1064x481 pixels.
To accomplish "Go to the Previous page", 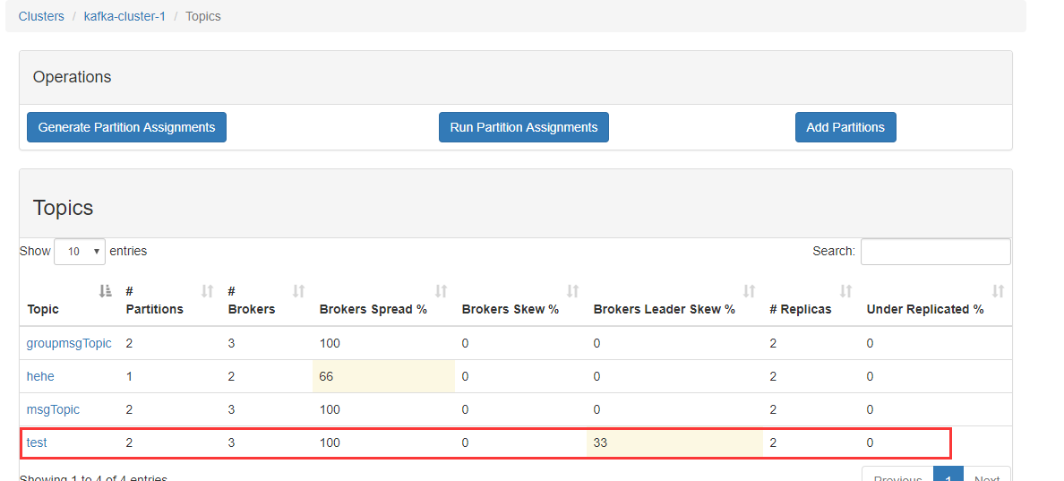I will pyautogui.click(x=897, y=475).
